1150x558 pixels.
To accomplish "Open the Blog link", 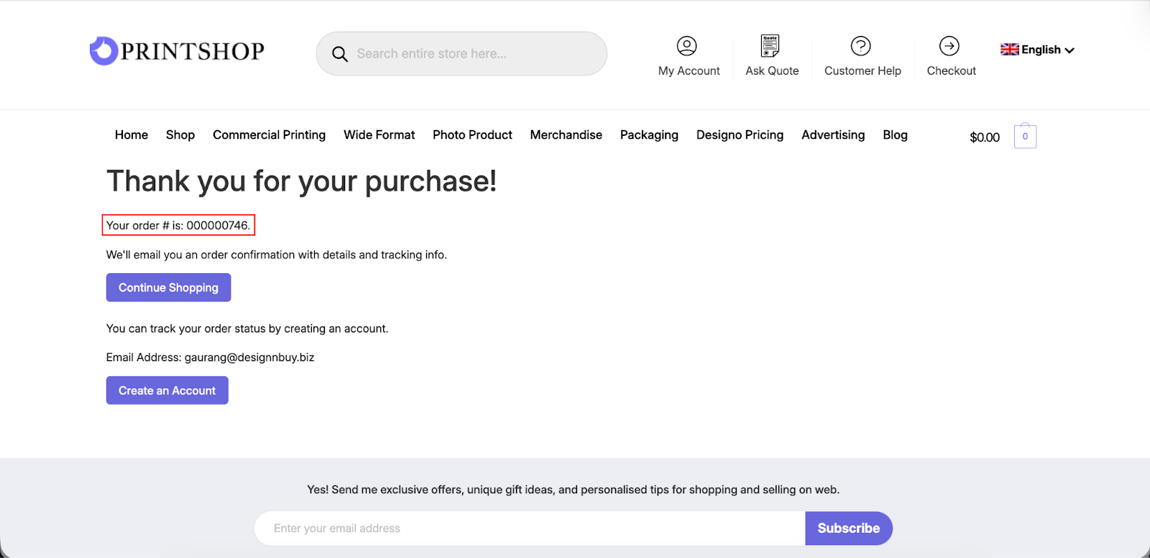I will pyautogui.click(x=895, y=135).
